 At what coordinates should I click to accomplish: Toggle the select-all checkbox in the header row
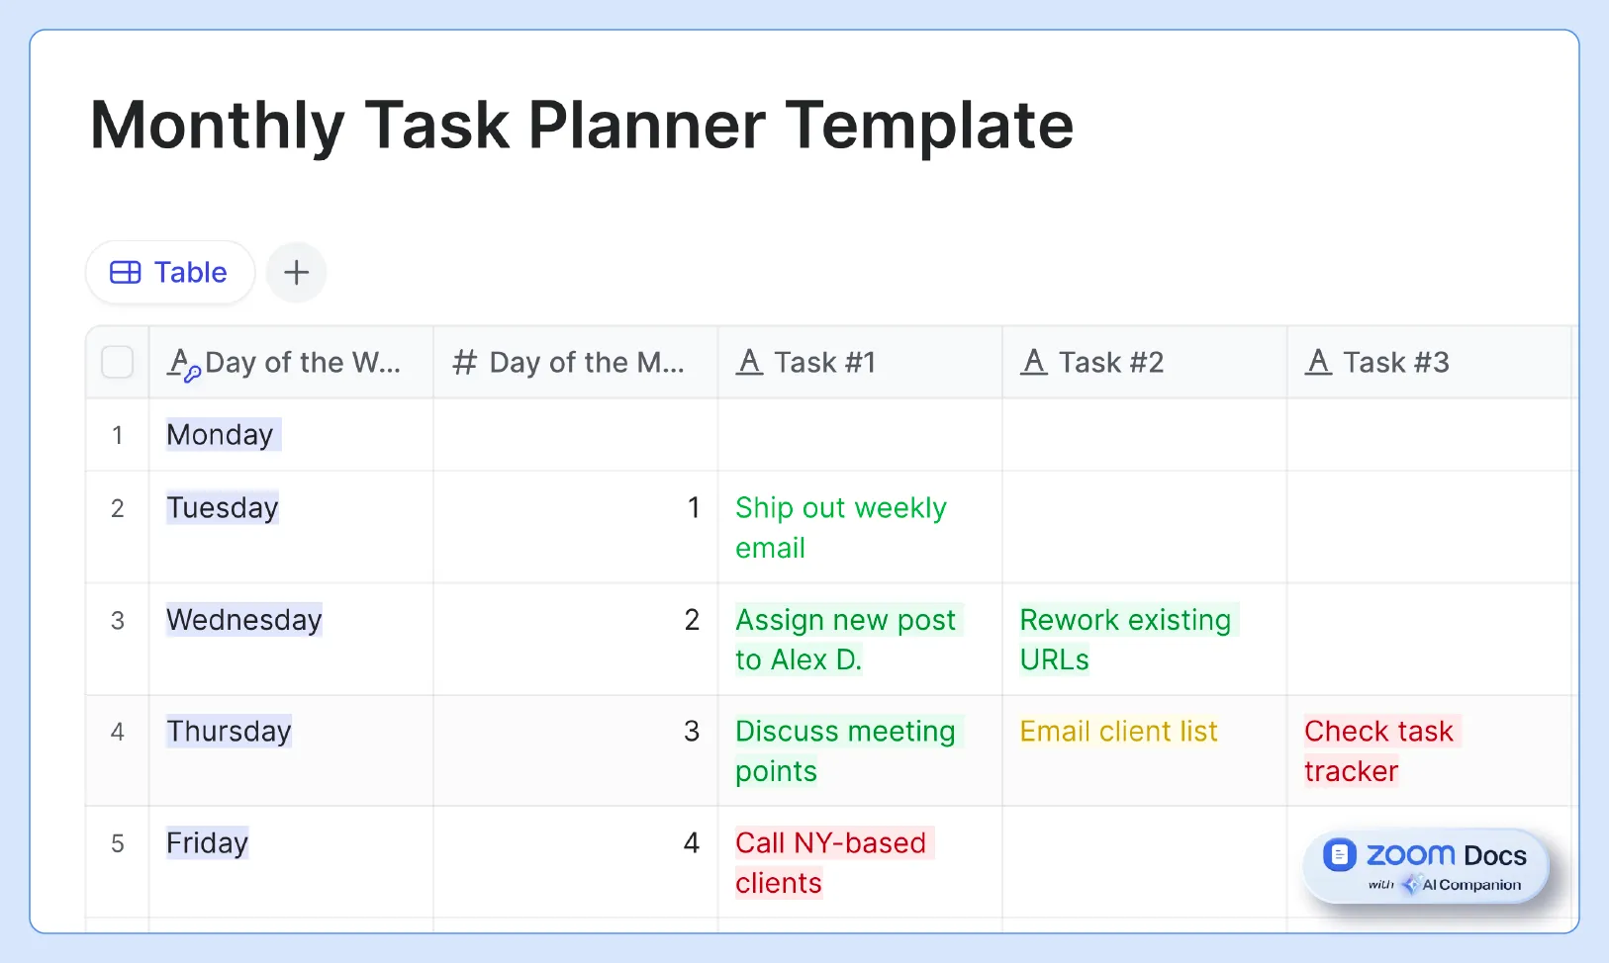coord(117,362)
